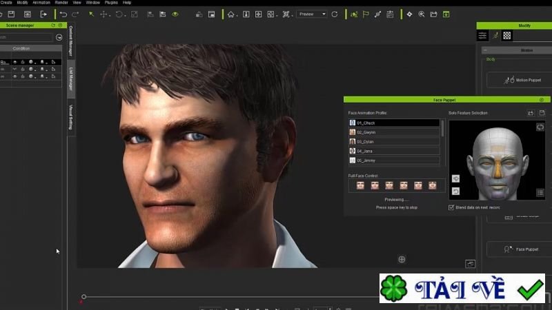552x310 pixels.
Task: Open the Animation menu
Action: (41, 3)
